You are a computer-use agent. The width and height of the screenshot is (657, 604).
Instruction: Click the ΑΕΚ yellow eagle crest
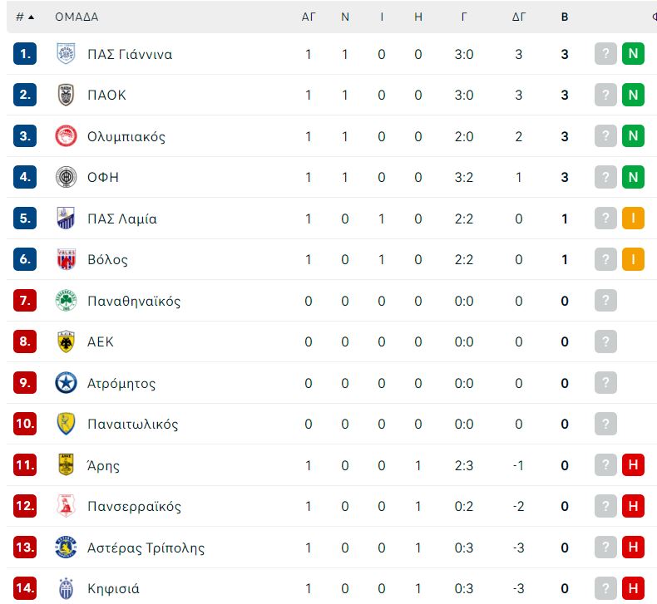66,341
